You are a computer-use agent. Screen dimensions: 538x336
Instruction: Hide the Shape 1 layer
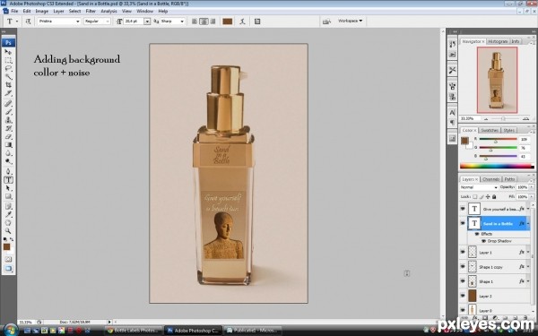[463, 281]
